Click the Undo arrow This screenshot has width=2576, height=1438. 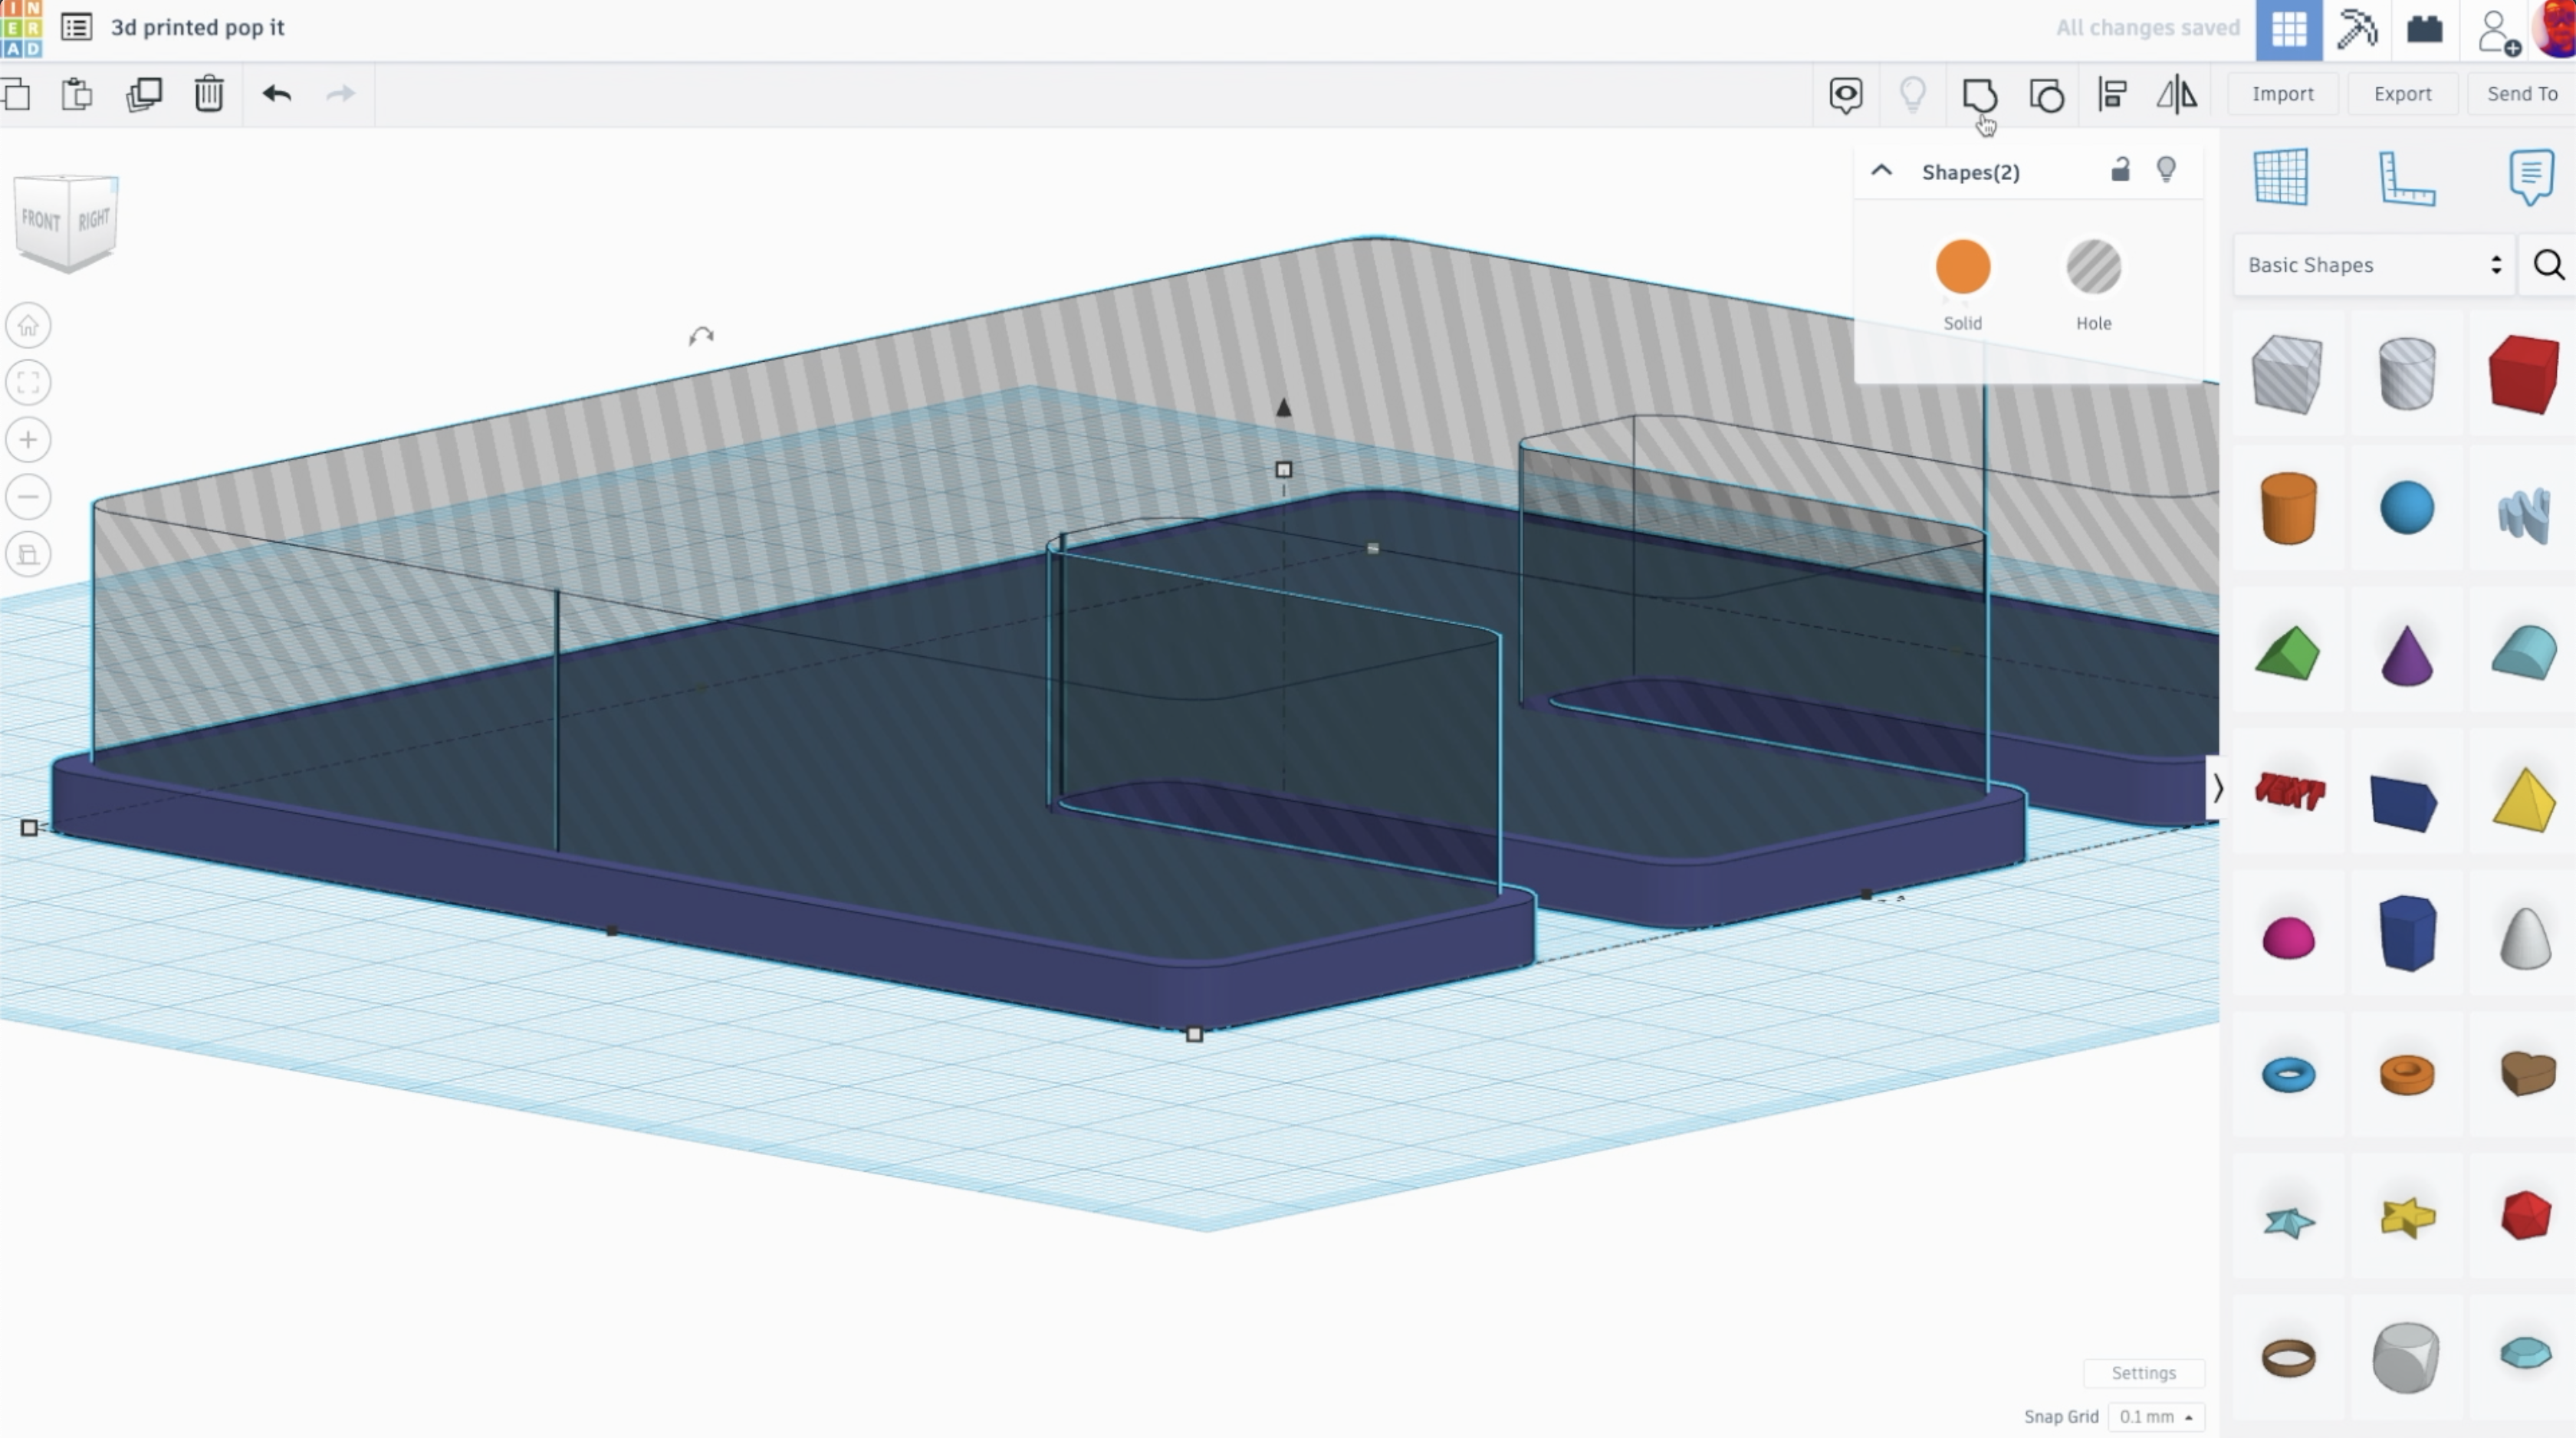coord(276,94)
